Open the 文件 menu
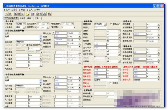This screenshot has width=168, height=110. [x=7, y=10]
